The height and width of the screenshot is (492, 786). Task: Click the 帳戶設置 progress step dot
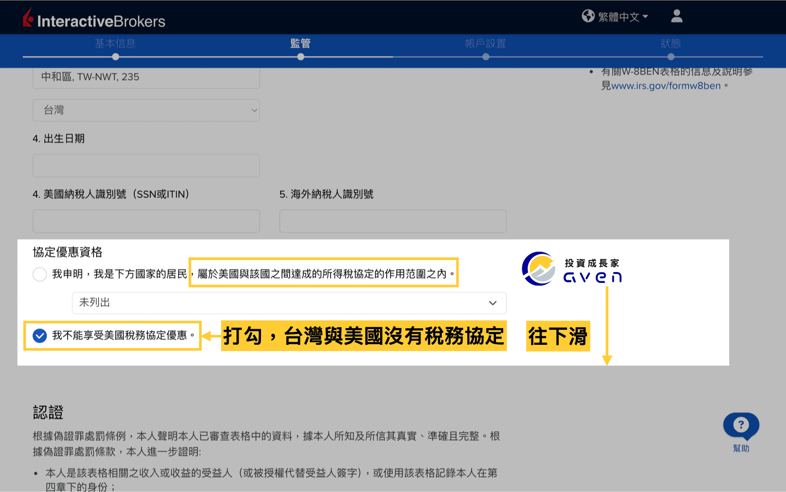click(x=486, y=57)
